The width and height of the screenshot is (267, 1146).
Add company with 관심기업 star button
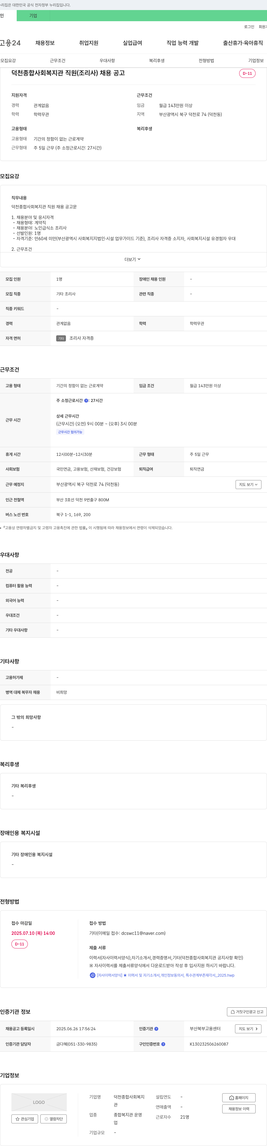pos(25,1119)
